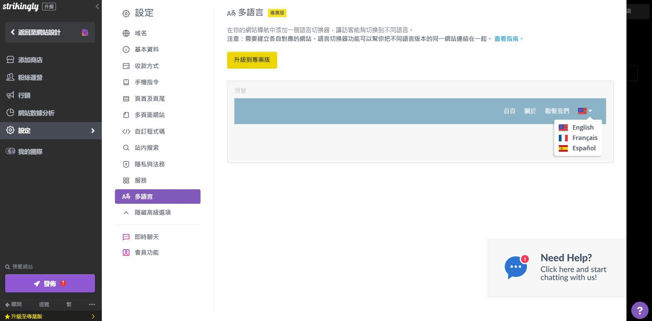Open 站内搜索 site search settings
652x321 pixels.
(x=146, y=148)
